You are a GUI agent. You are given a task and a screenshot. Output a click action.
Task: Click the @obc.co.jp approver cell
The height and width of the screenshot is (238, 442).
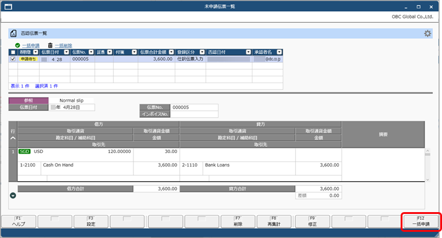point(267,59)
